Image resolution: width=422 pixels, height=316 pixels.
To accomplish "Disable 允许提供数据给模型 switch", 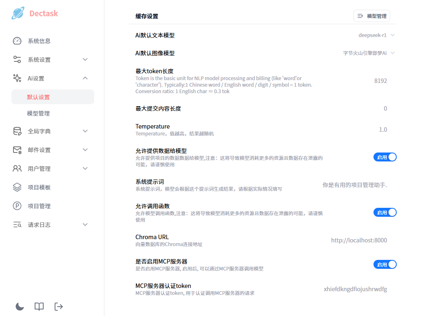I will click(x=385, y=157).
